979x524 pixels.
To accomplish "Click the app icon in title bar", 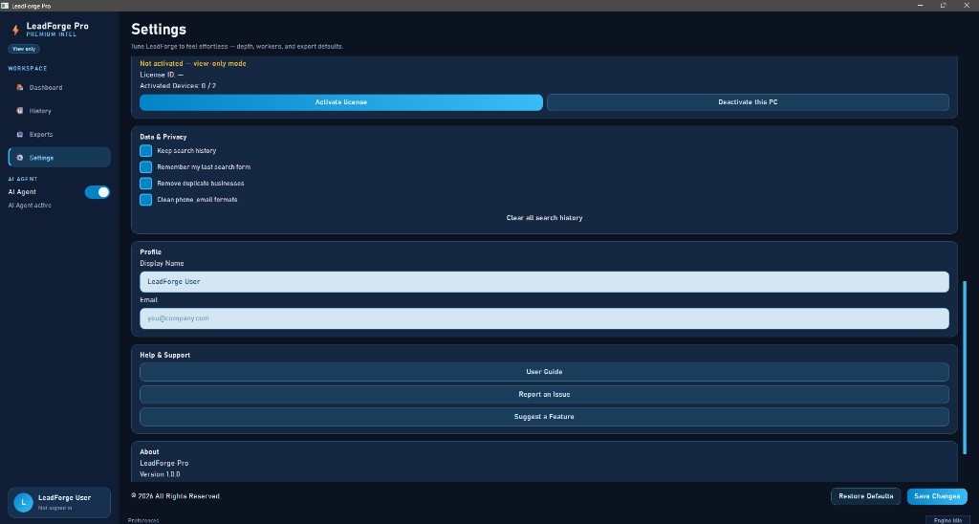I will [5, 6].
